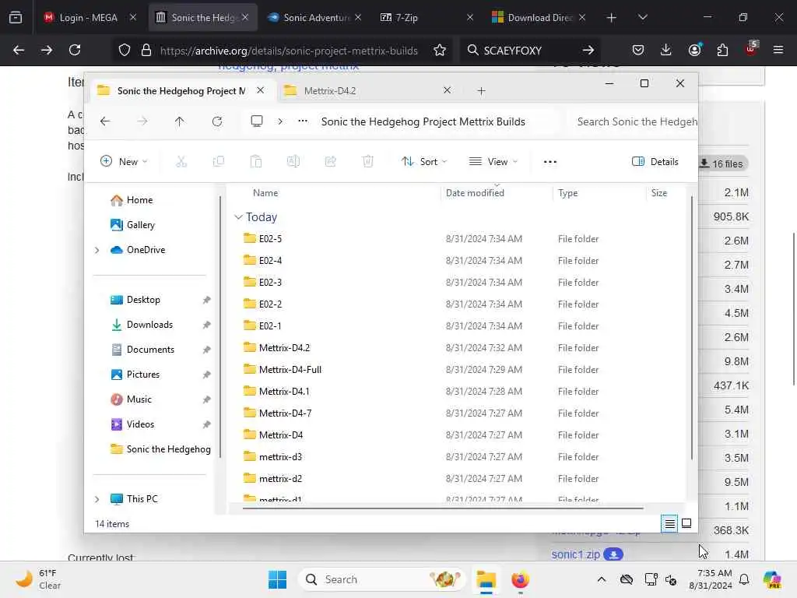
Task: Open a new Firefox tab
Action: (612, 18)
